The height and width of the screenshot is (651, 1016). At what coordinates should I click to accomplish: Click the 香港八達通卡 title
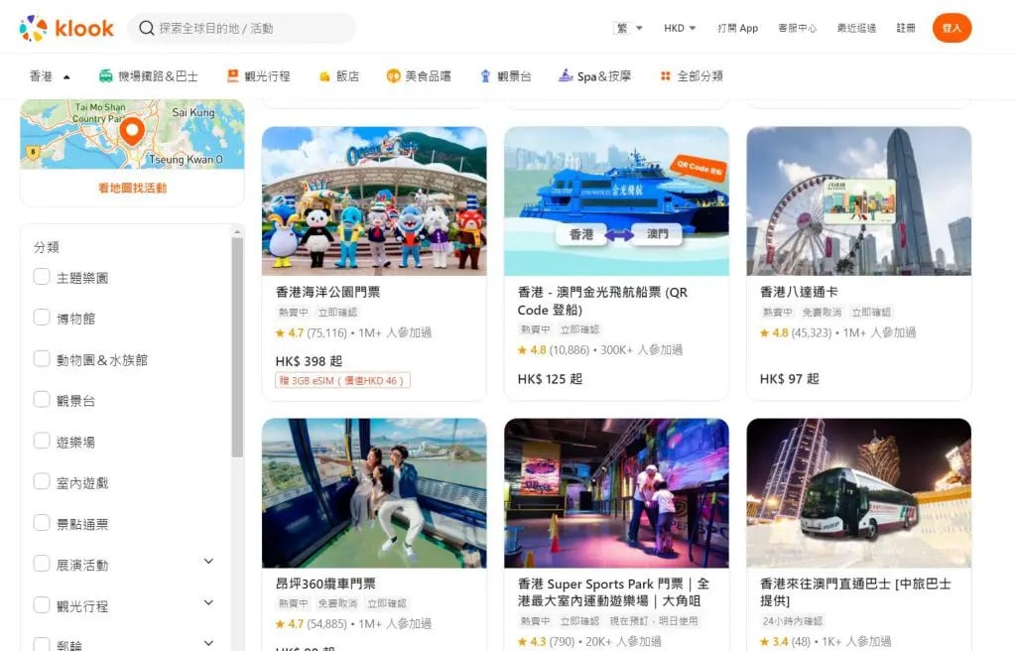click(x=799, y=292)
